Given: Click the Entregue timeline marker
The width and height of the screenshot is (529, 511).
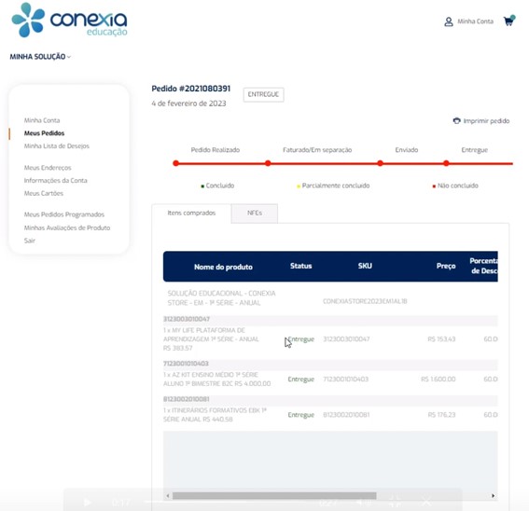Looking at the screenshot, I should 446,163.
